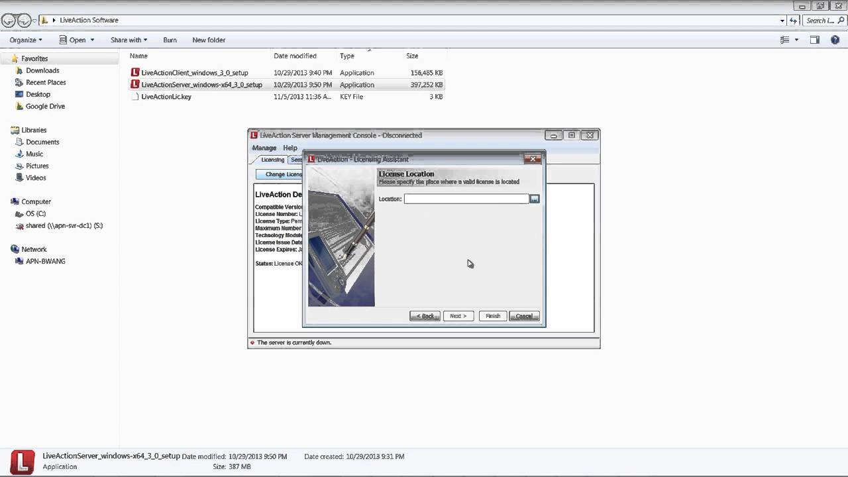This screenshot has width=848, height=477.
Task: Click the Next button in Licensing Assistant
Action: (x=458, y=316)
